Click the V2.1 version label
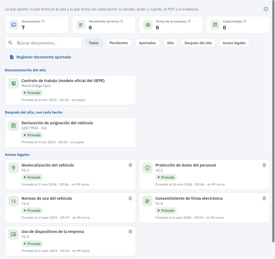This screenshot has width=275, height=259. pos(159,170)
